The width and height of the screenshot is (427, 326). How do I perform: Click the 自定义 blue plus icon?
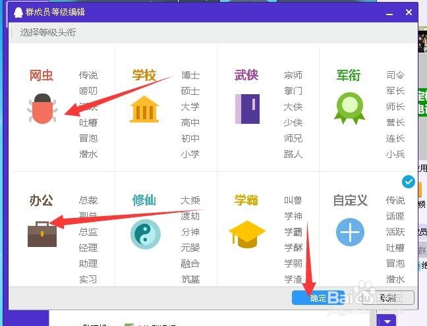(350, 232)
